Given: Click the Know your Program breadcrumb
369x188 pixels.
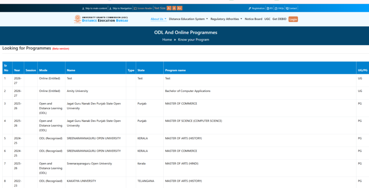Looking at the screenshot, I should coord(194,40).
